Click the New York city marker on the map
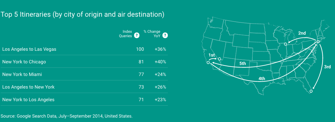Viewport: 335px width, 122px height. [x=318, y=42]
